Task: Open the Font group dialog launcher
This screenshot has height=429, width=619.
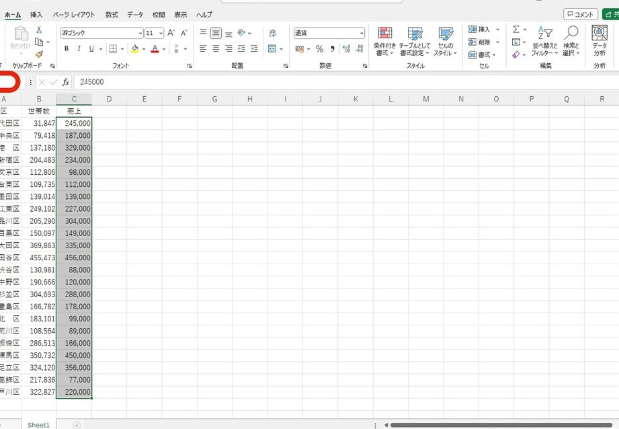Action: click(x=189, y=66)
